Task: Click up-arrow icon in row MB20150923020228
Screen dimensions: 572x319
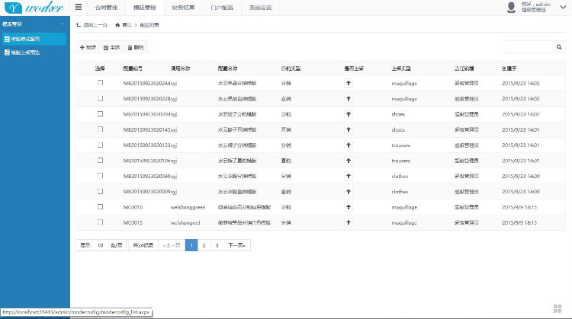Action: tap(349, 99)
